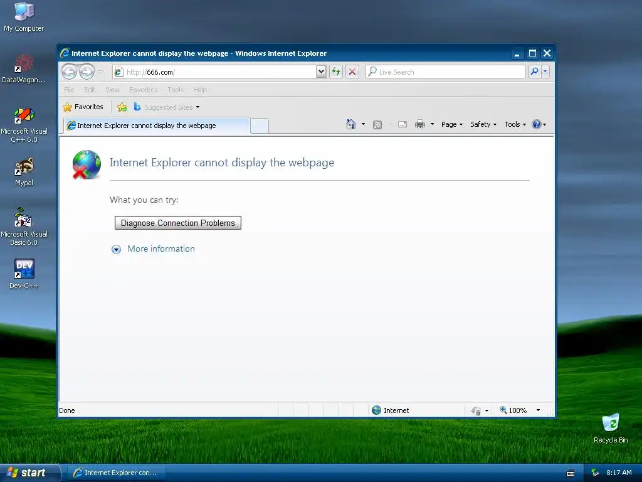
Task: Expand the Print options dropdown arrow
Action: [432, 124]
